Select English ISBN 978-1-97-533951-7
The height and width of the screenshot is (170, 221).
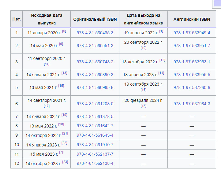192,46
